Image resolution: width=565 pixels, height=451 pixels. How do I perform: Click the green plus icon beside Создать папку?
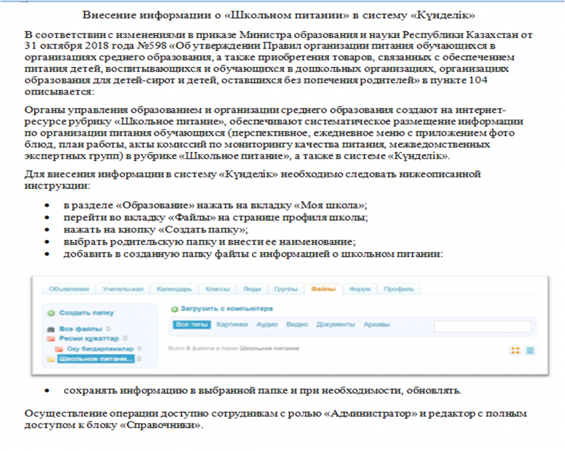[51, 313]
